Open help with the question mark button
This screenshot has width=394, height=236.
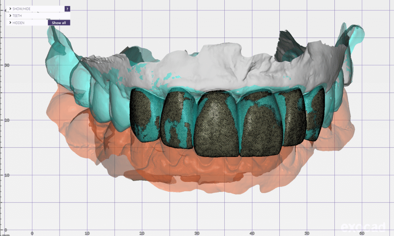[67, 8]
